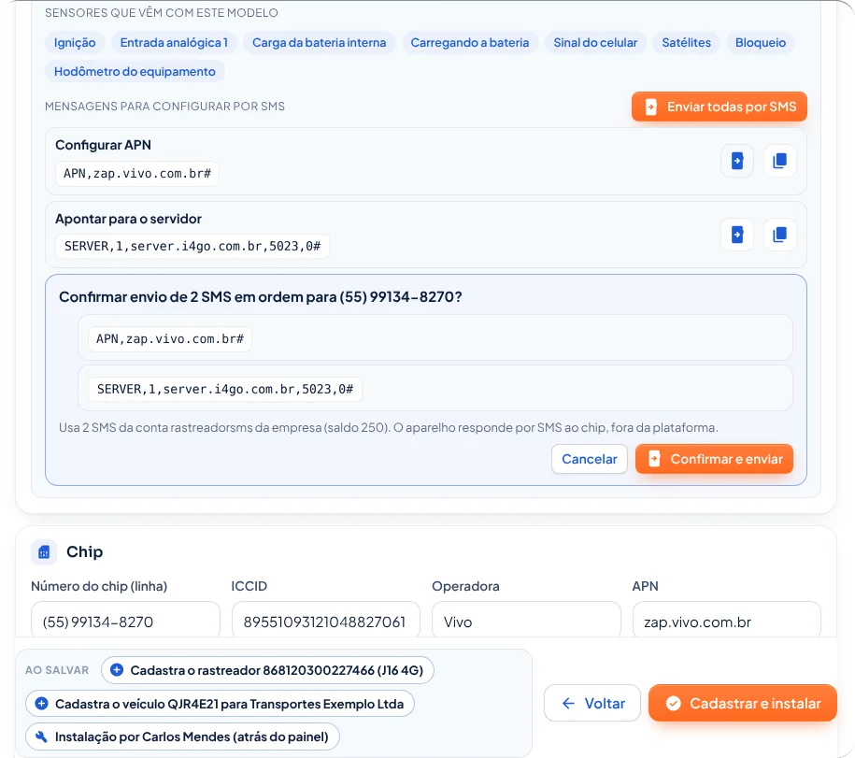Screen dimensions: 855x758
Task: Select the Sinal do celular chip
Action: [x=595, y=43]
